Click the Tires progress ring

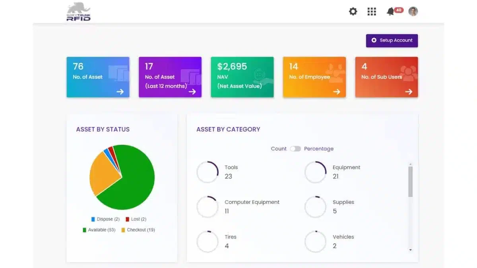pyautogui.click(x=207, y=241)
